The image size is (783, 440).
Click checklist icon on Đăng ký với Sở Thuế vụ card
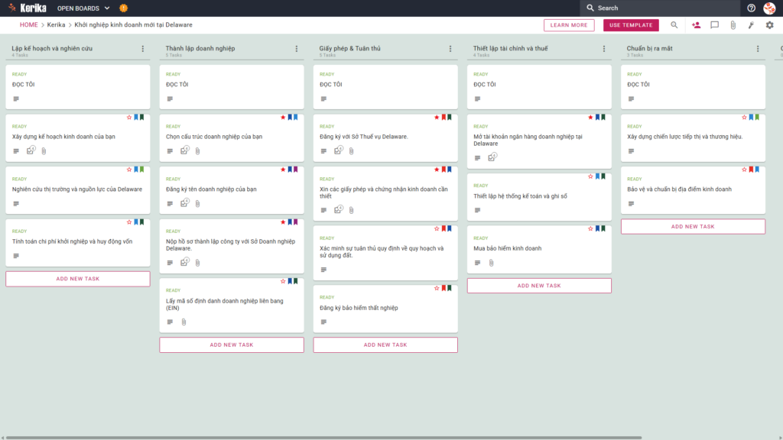coord(339,150)
